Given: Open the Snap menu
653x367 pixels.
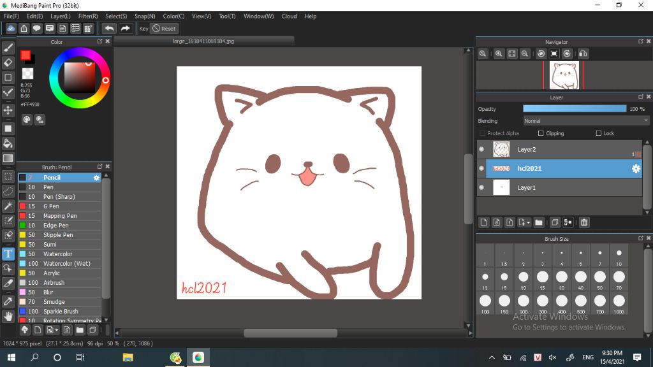Looking at the screenshot, I should pyautogui.click(x=145, y=16).
